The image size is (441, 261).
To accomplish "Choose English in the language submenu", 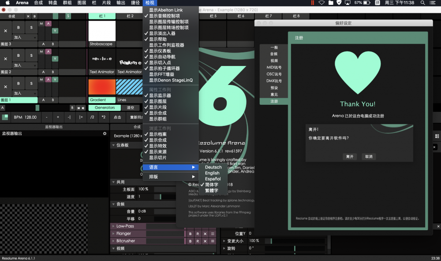I will pyautogui.click(x=213, y=173).
